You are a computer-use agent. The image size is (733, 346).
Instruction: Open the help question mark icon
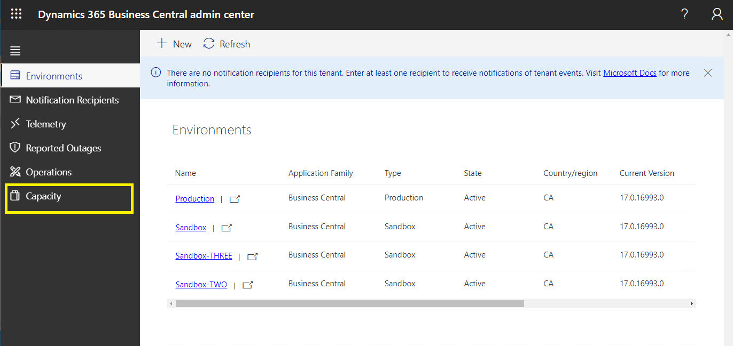(x=684, y=14)
